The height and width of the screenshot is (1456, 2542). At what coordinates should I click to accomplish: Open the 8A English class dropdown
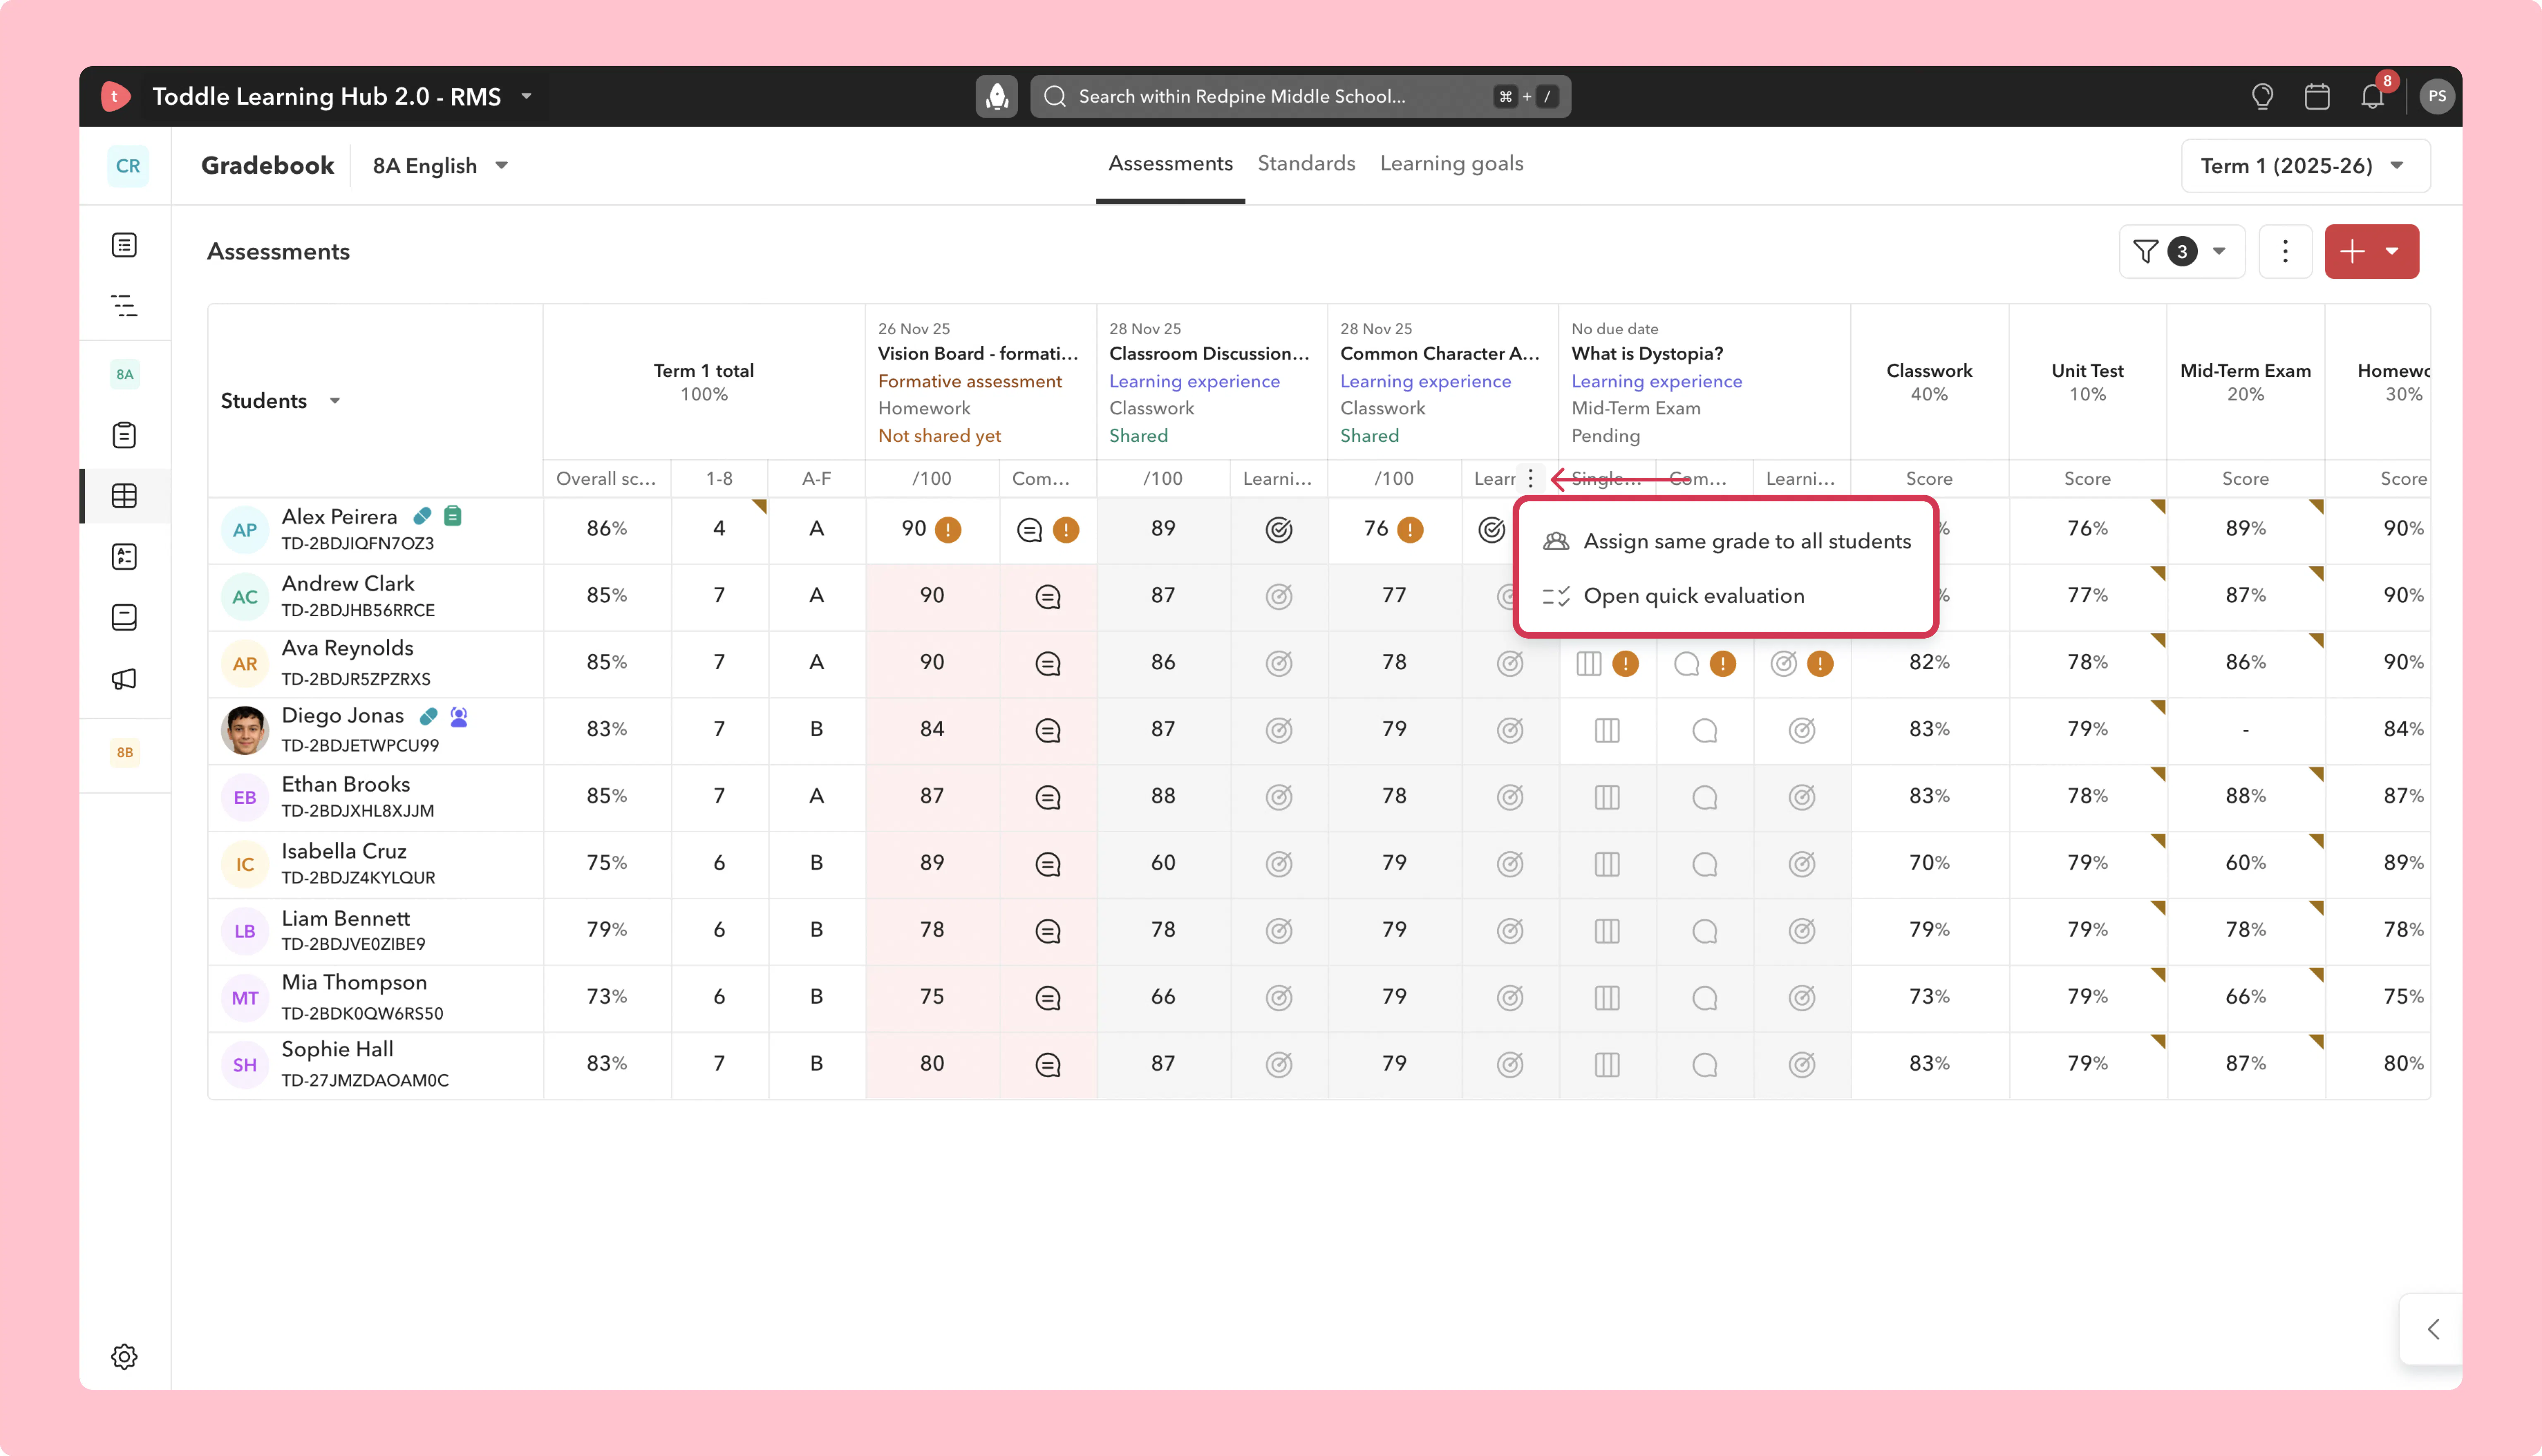pos(441,166)
